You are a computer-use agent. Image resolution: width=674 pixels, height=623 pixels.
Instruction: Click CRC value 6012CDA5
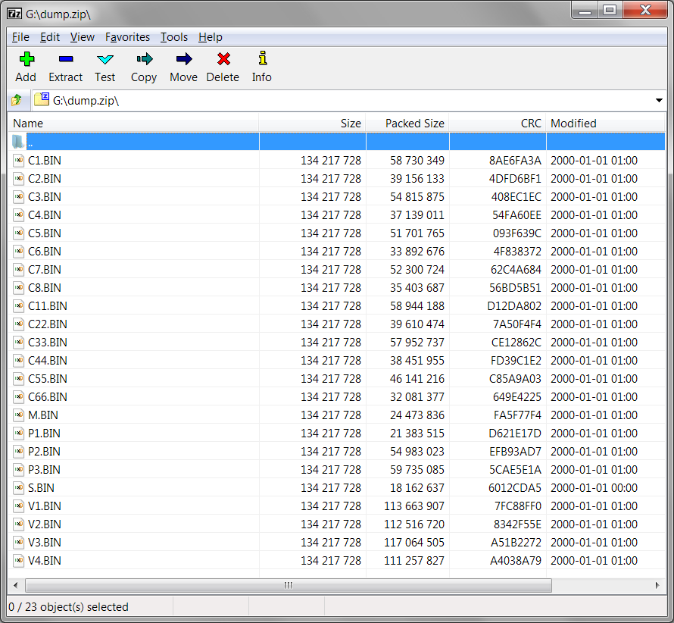click(514, 488)
